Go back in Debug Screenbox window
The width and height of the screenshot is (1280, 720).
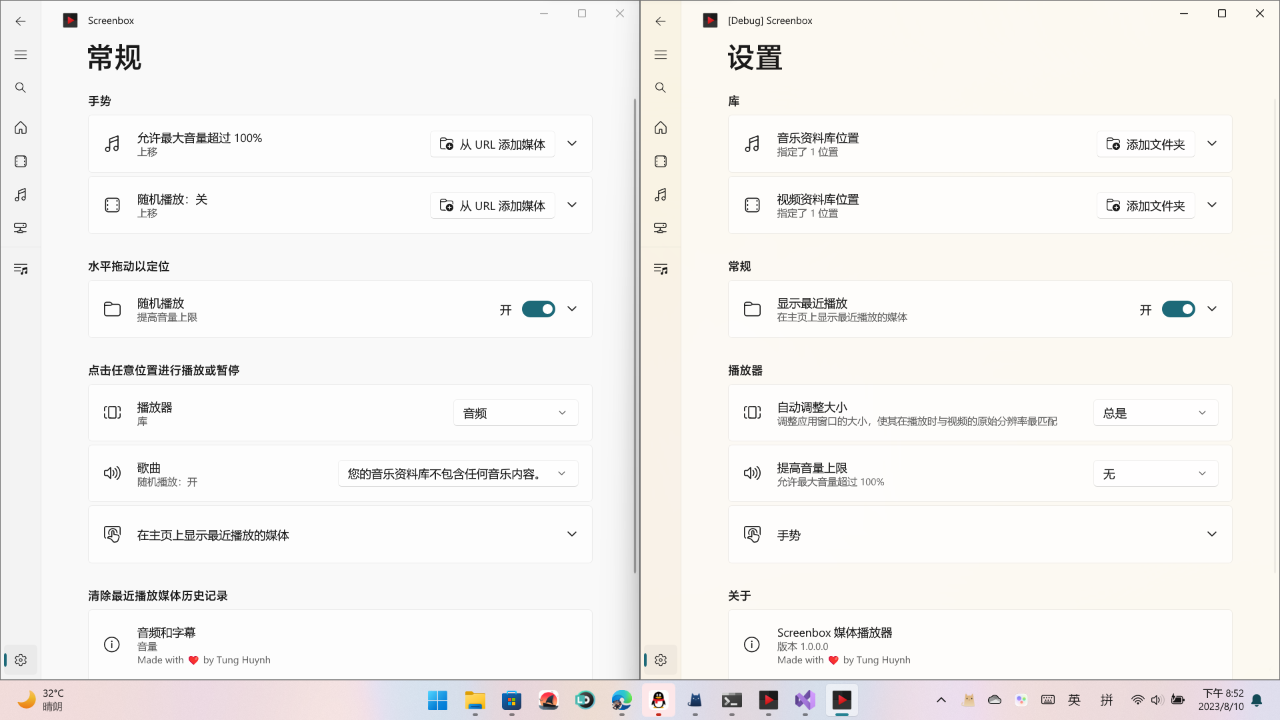pos(661,21)
